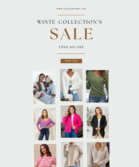
Task: Select the purple pink striped sweater photo
Action: pos(45,124)
